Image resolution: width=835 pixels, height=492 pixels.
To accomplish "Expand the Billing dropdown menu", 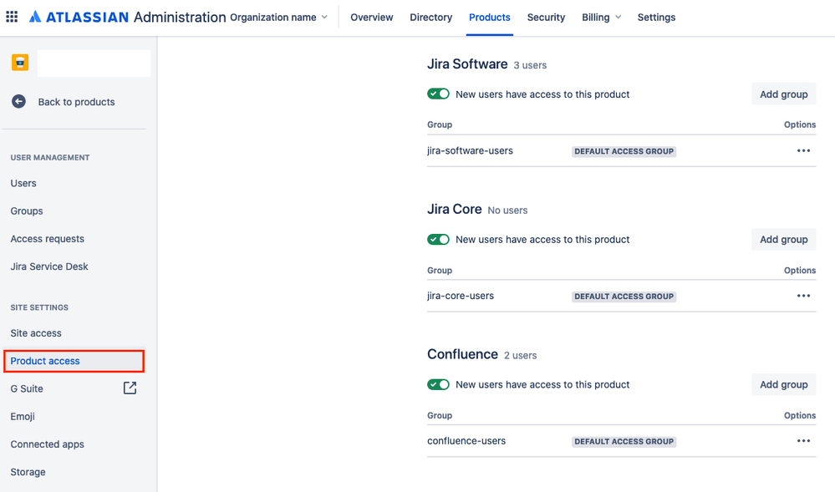I will 601,17.
